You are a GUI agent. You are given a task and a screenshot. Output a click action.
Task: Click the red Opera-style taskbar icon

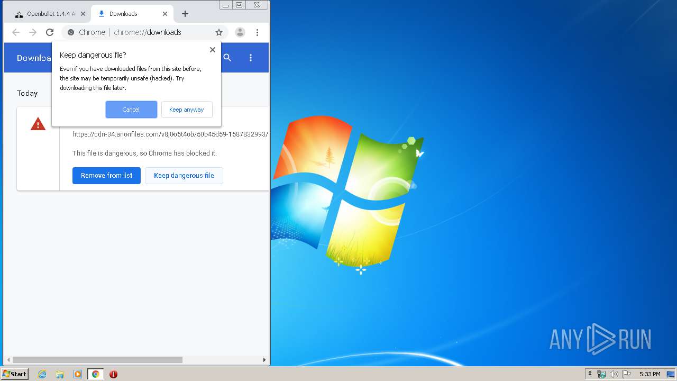click(113, 374)
